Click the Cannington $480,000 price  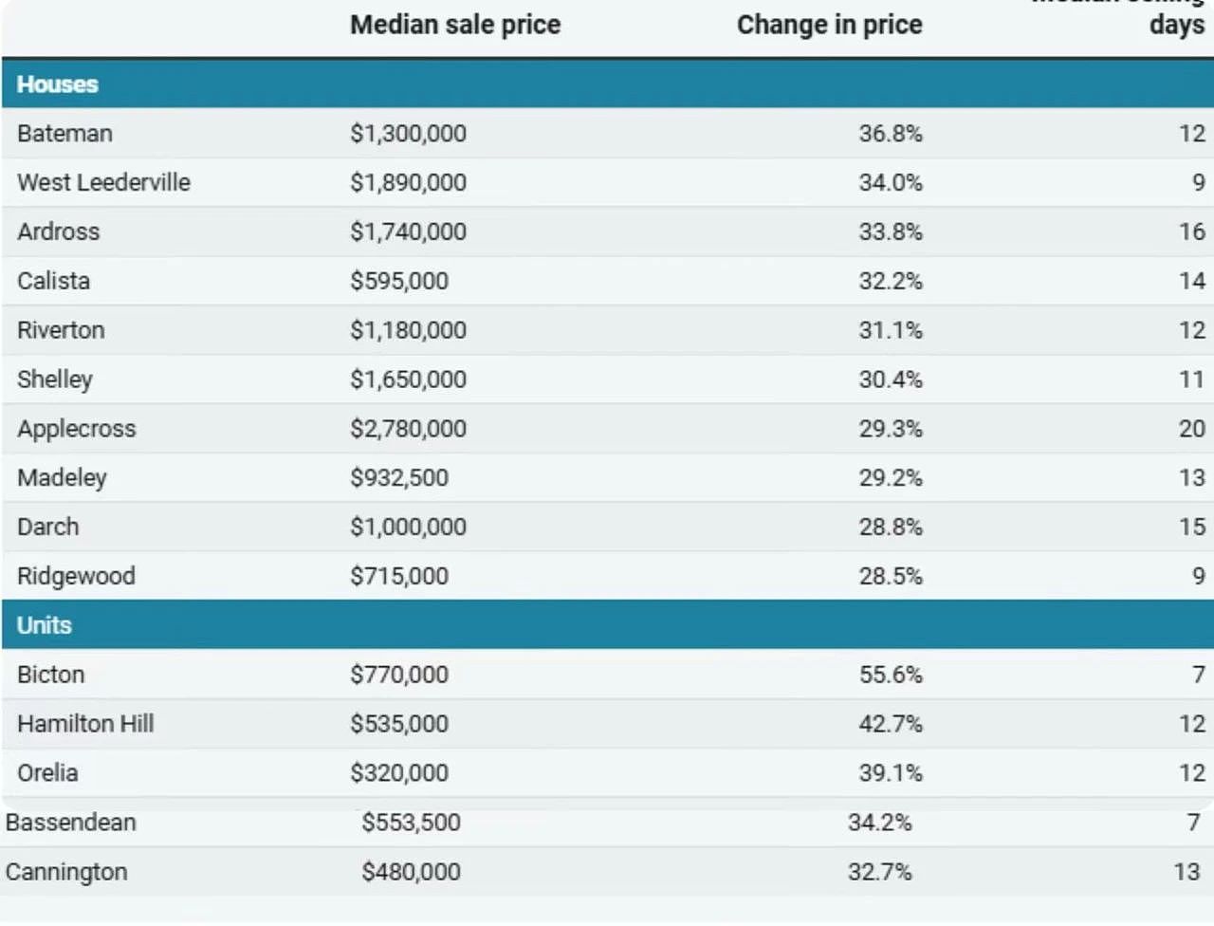411,872
